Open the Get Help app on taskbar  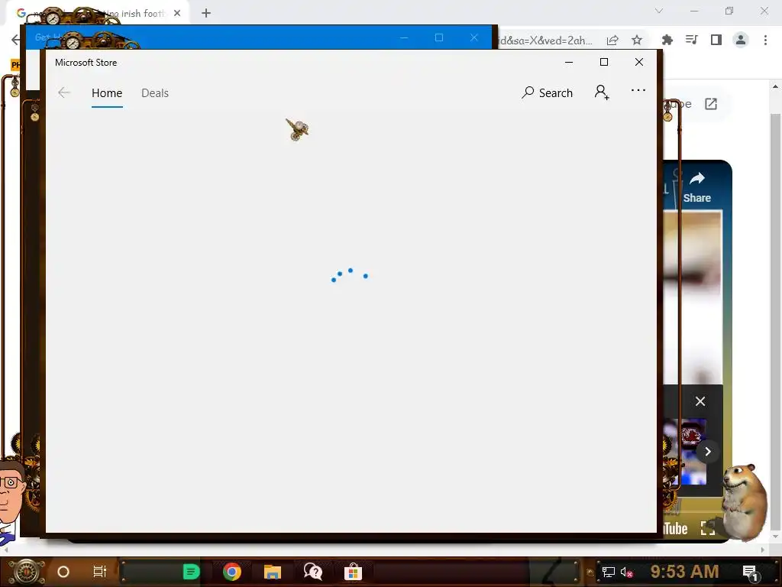pyautogui.click(x=312, y=572)
